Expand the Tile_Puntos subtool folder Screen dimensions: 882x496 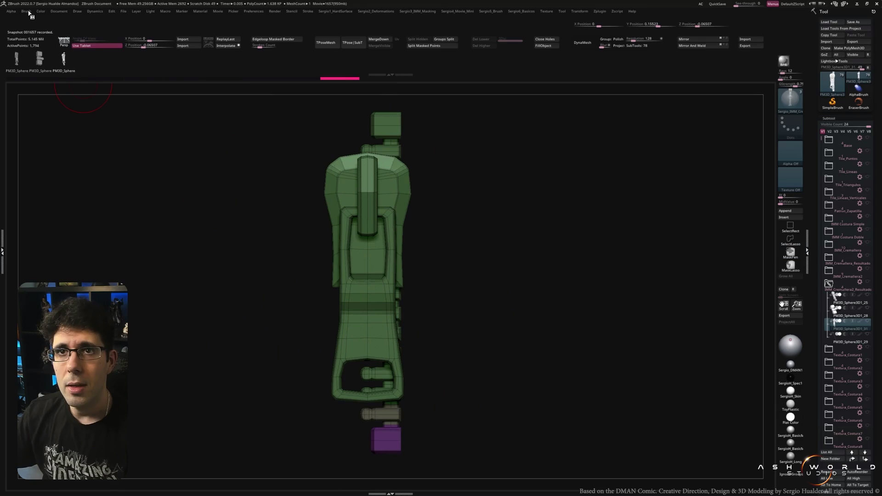click(x=829, y=152)
